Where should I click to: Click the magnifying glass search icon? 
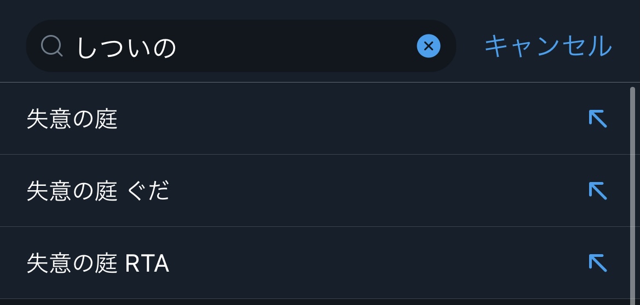52,46
